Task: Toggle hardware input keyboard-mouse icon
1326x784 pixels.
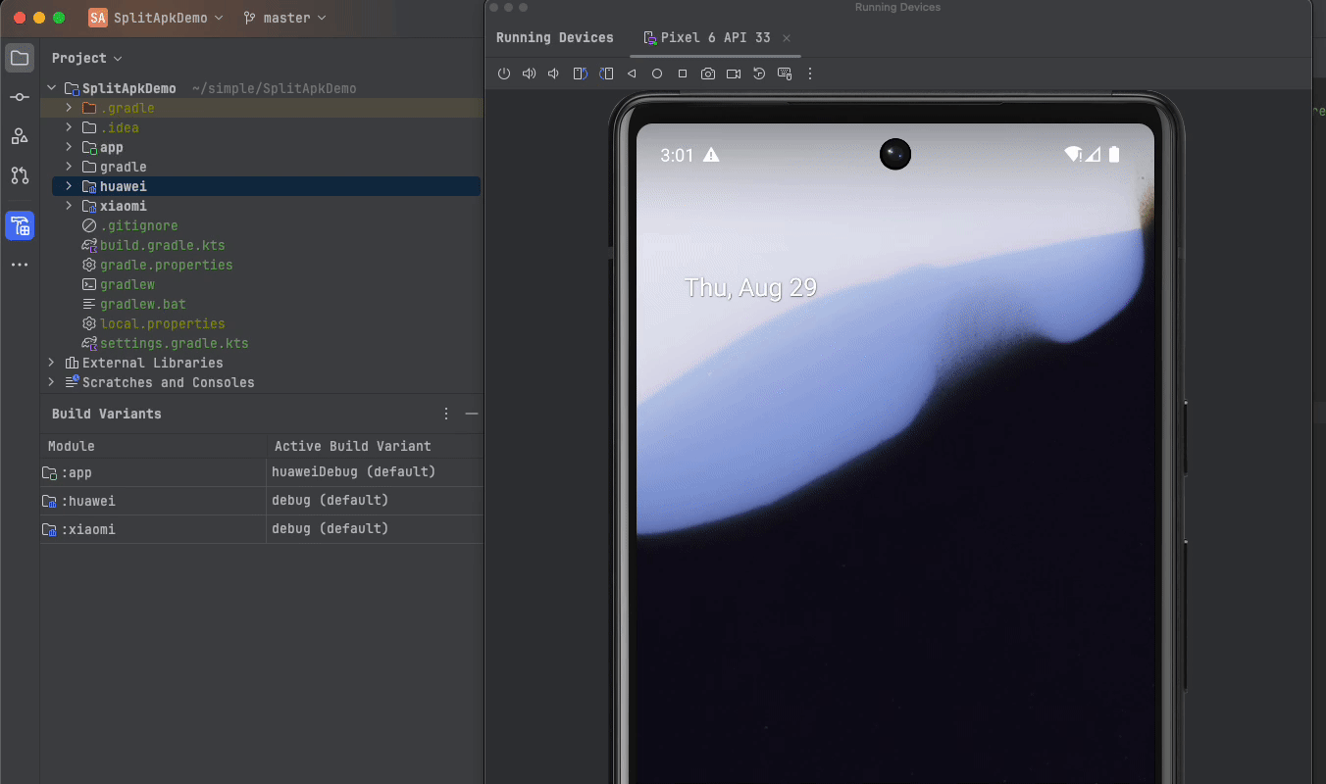Action: coord(785,73)
